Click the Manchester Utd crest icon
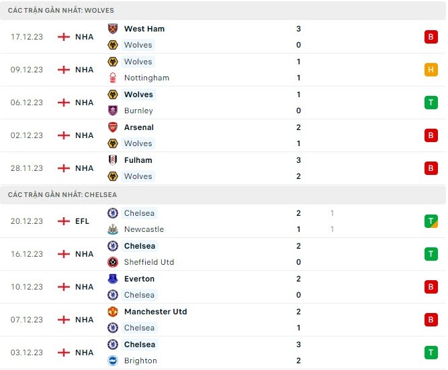448x370 pixels. pyautogui.click(x=112, y=312)
